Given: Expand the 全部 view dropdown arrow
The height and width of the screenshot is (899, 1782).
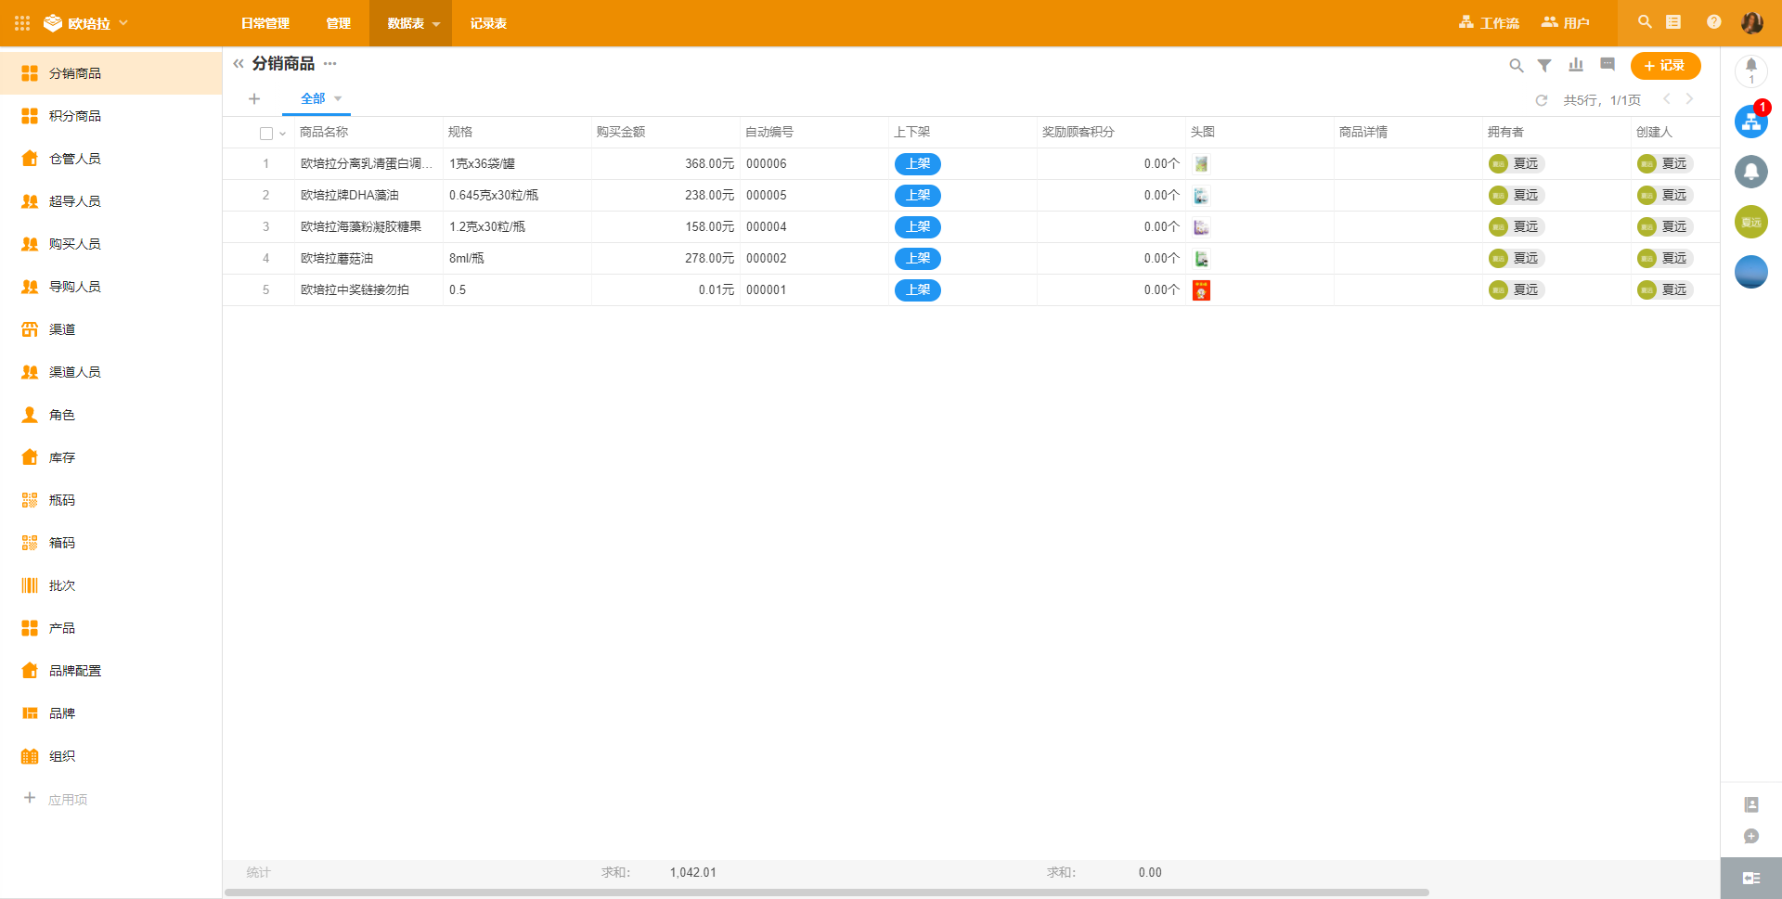Looking at the screenshot, I should (338, 99).
